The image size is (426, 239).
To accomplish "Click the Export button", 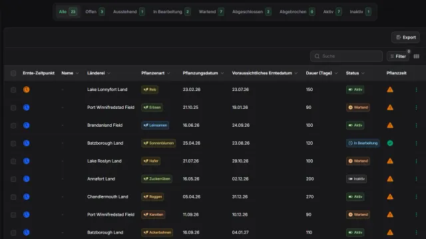I will point(405,37).
